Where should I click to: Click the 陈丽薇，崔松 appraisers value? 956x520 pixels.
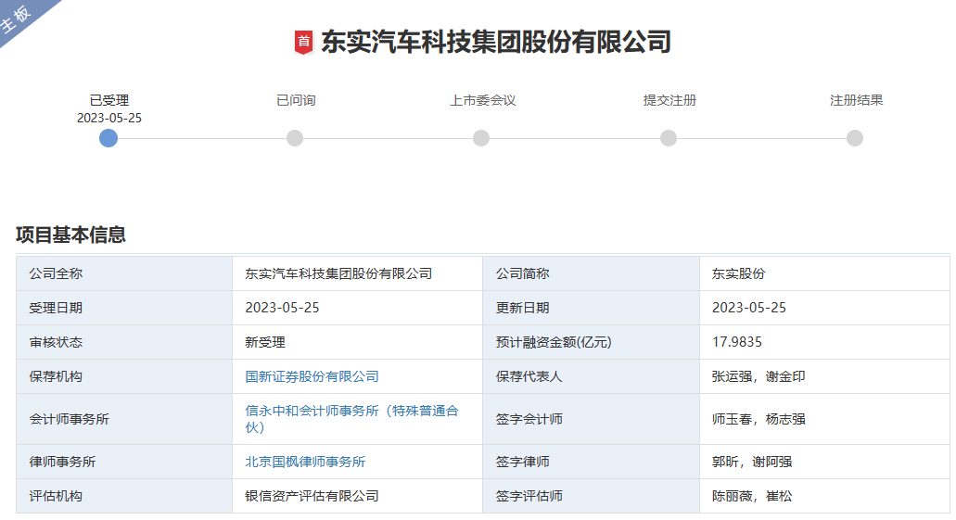752,496
